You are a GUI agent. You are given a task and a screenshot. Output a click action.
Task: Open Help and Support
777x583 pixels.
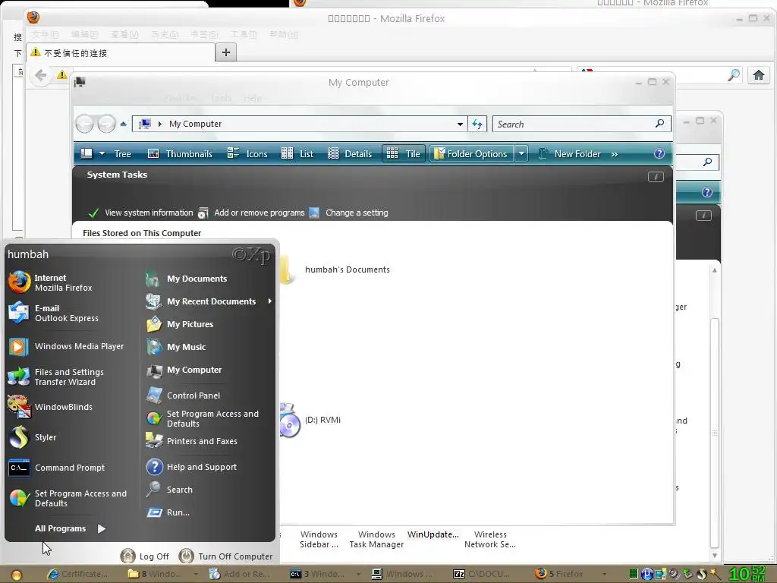[192, 467]
